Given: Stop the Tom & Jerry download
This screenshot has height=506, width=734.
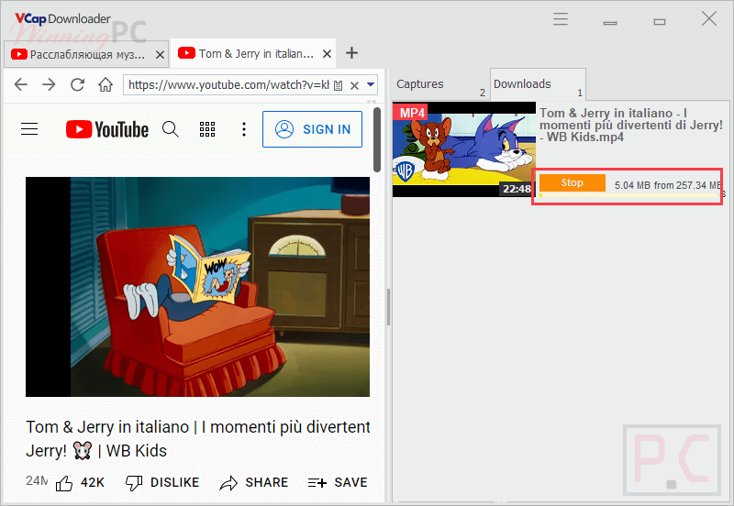Looking at the screenshot, I should coord(573,183).
